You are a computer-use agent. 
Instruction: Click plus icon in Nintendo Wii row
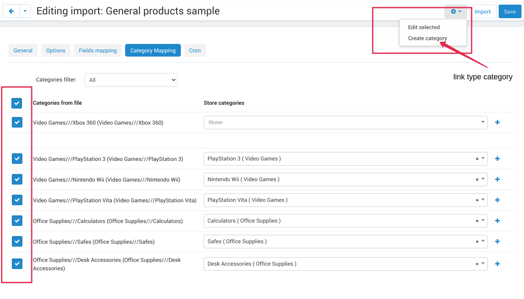pyautogui.click(x=497, y=179)
